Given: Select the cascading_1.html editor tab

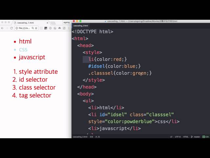Looking at the screenshot, I should point(81,26).
